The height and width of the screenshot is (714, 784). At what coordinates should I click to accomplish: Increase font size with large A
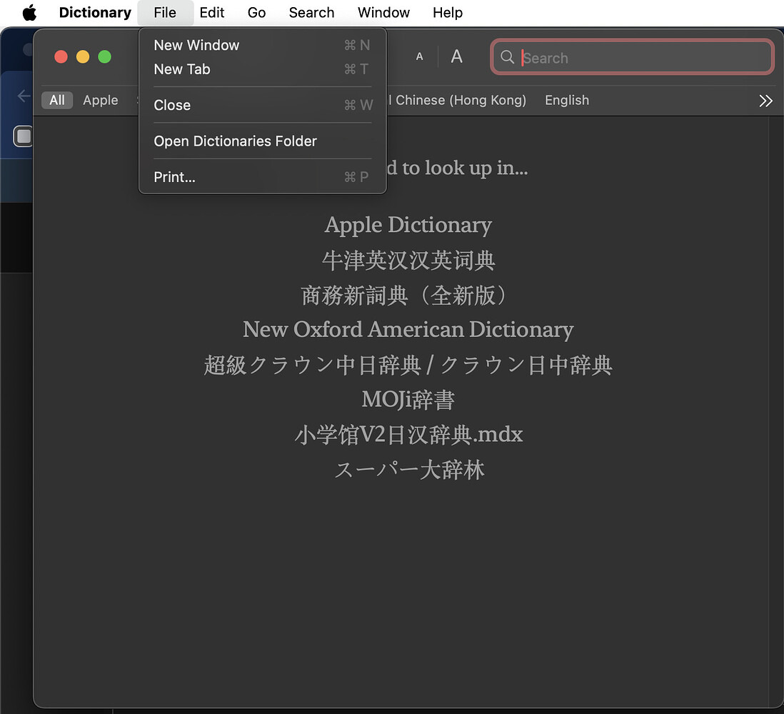pos(456,57)
